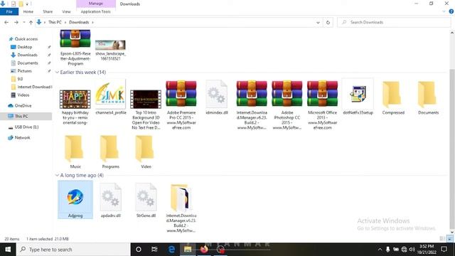The height and width of the screenshot is (256, 455).
Task: Refresh the Downloads folder
Action: pos(328,22)
